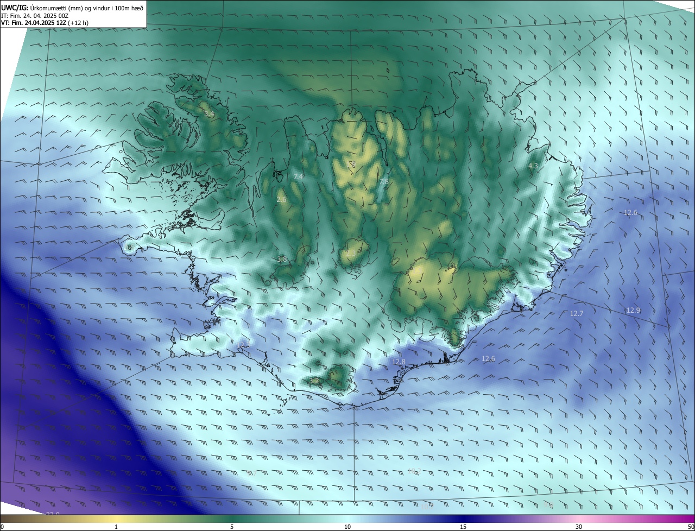
Task: Select the 'IT: Fim. 24. 04. 2025 00Z' line
Action: click(35, 16)
